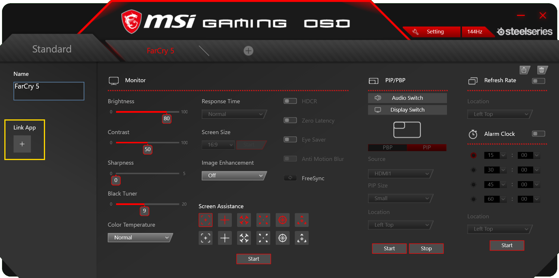Click the Refresh Rate section icon
Screen dimensions: 559x278
[x=473, y=81]
